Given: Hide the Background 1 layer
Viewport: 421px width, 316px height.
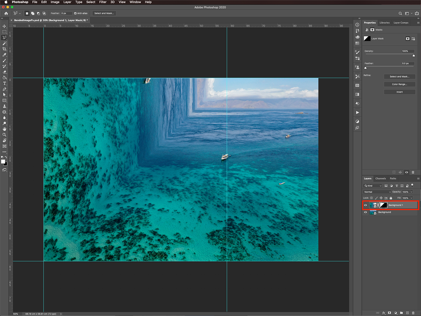Looking at the screenshot, I should [366, 205].
